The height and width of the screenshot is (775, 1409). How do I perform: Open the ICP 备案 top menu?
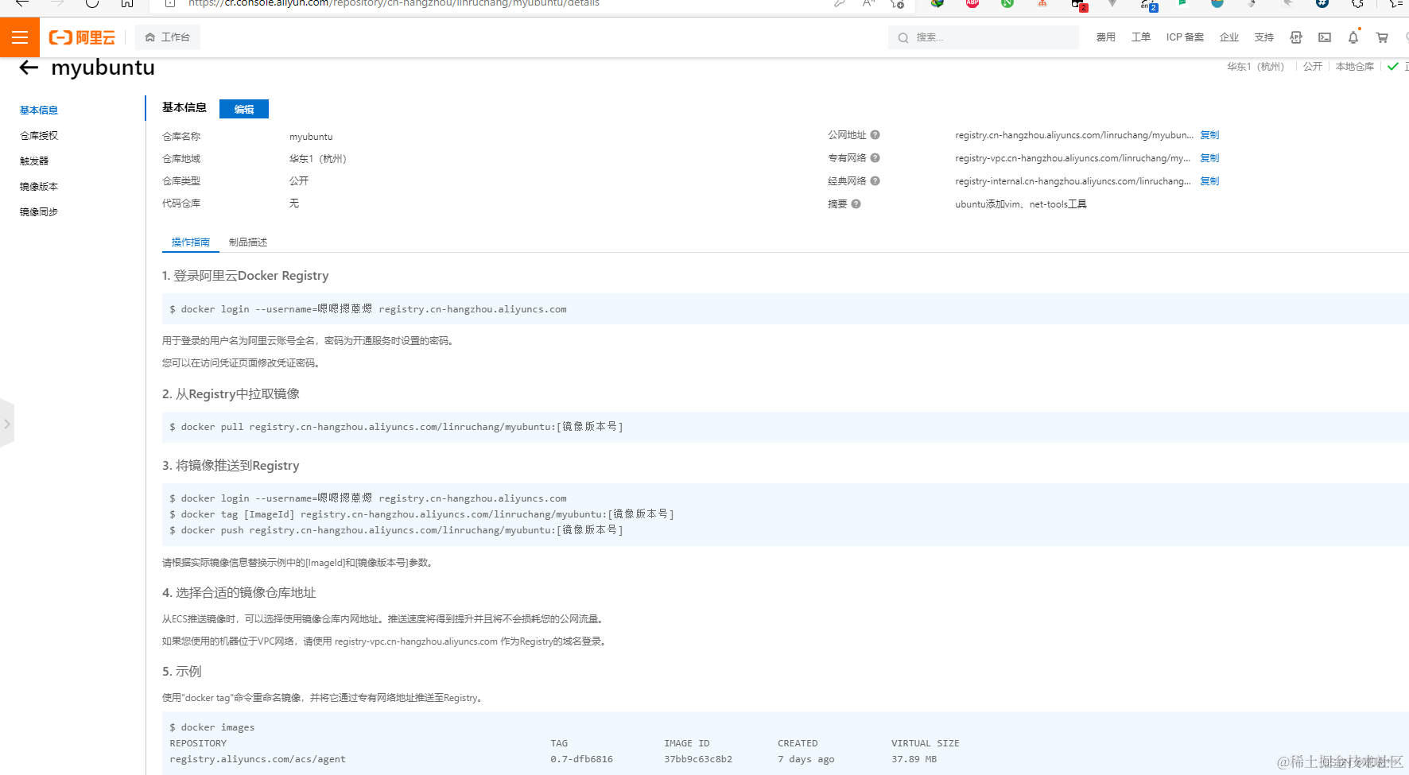(1185, 37)
